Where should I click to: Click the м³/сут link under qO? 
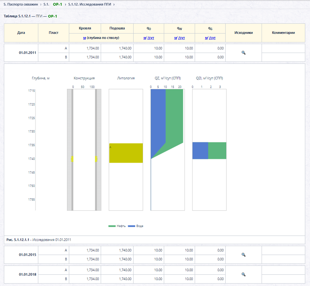click(x=149, y=38)
